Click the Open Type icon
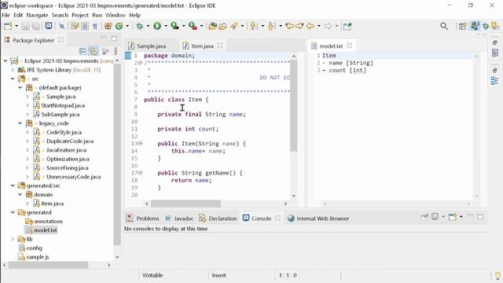This screenshot has height=283, width=503. pos(212,26)
